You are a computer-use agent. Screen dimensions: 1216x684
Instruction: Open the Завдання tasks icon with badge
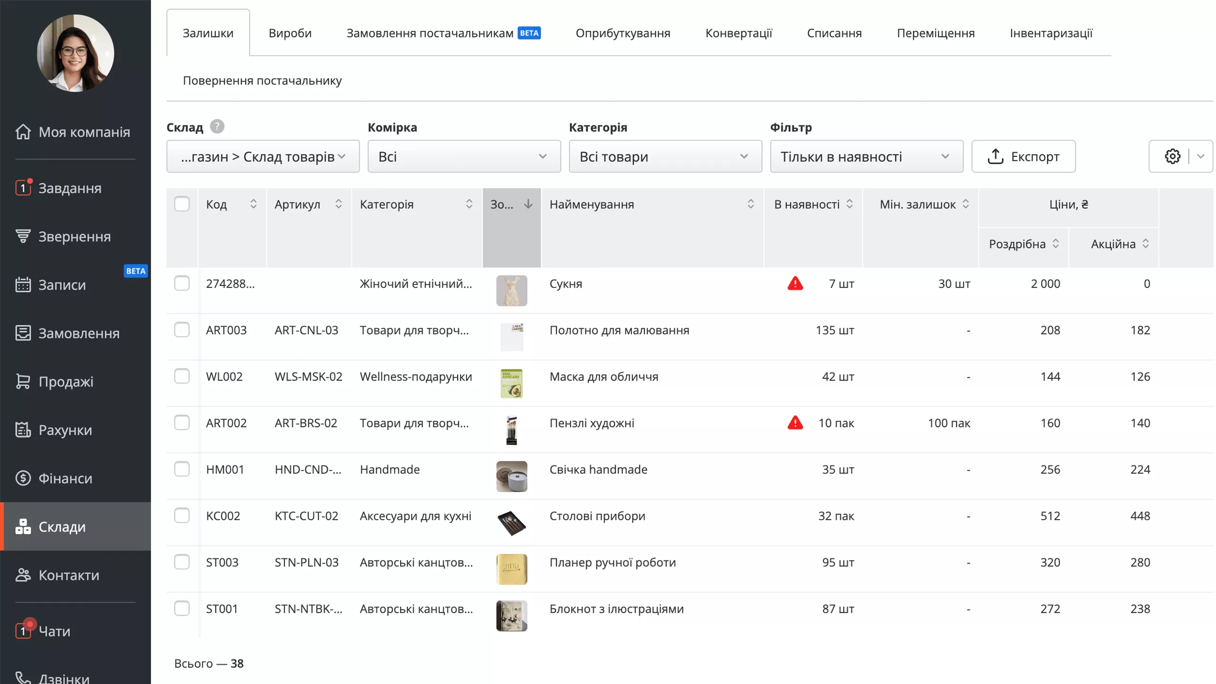[23, 187]
